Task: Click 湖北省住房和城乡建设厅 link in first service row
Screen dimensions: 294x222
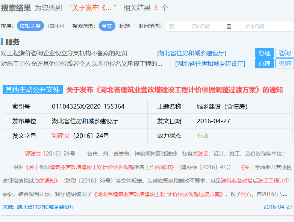Action: [x=191, y=53]
